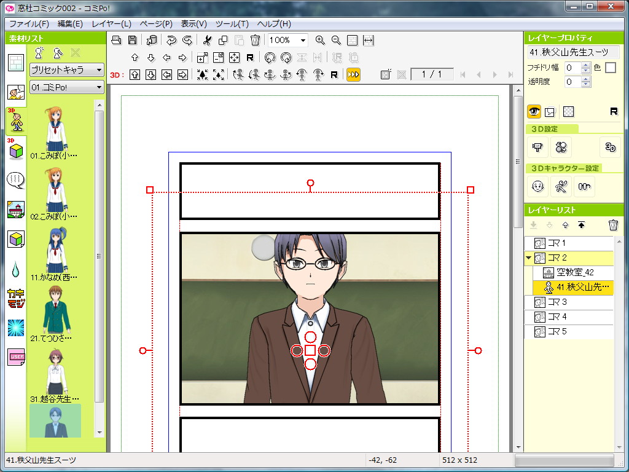629x472 pixels.
Task: Open the ヘルプ(H) menu
Action: click(x=273, y=24)
